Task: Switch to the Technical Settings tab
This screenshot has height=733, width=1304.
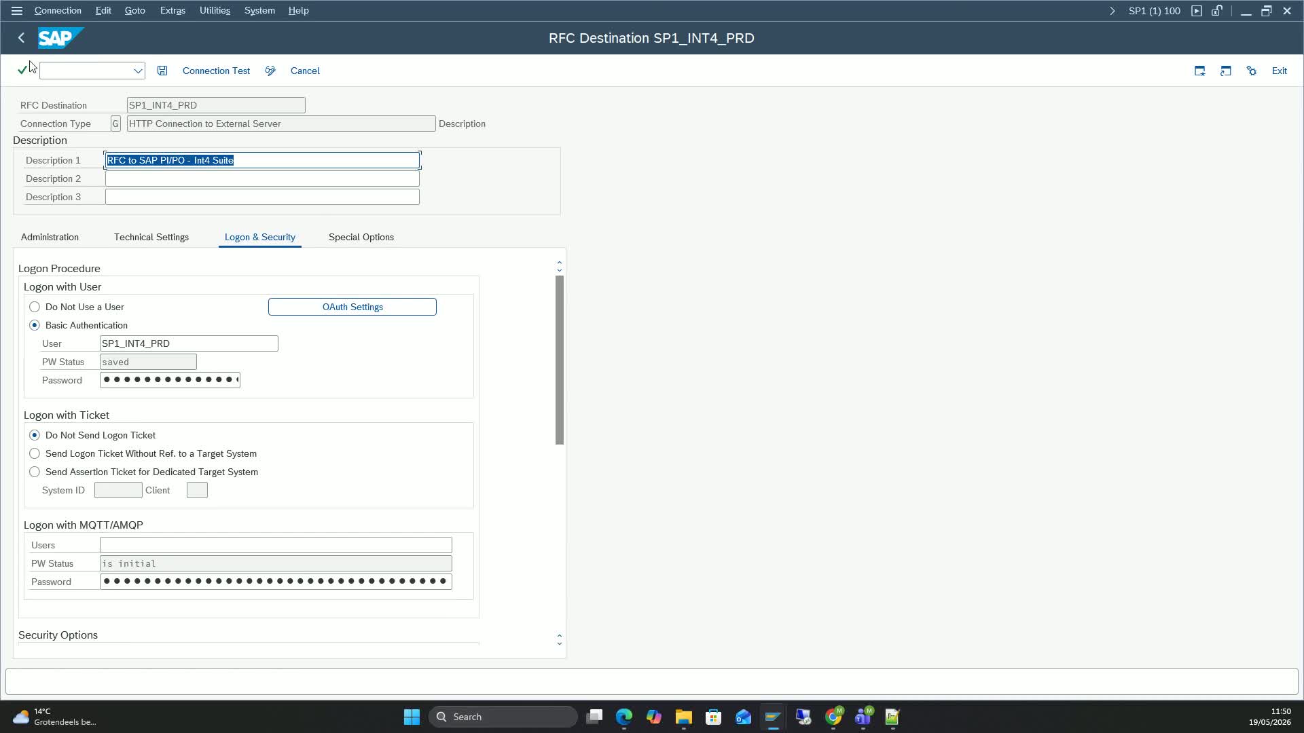Action: pyautogui.click(x=151, y=237)
